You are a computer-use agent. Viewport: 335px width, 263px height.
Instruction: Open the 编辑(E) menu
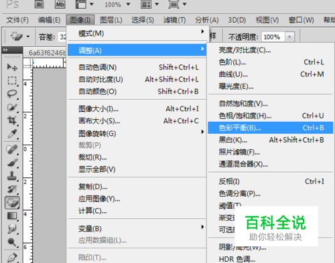(49, 20)
